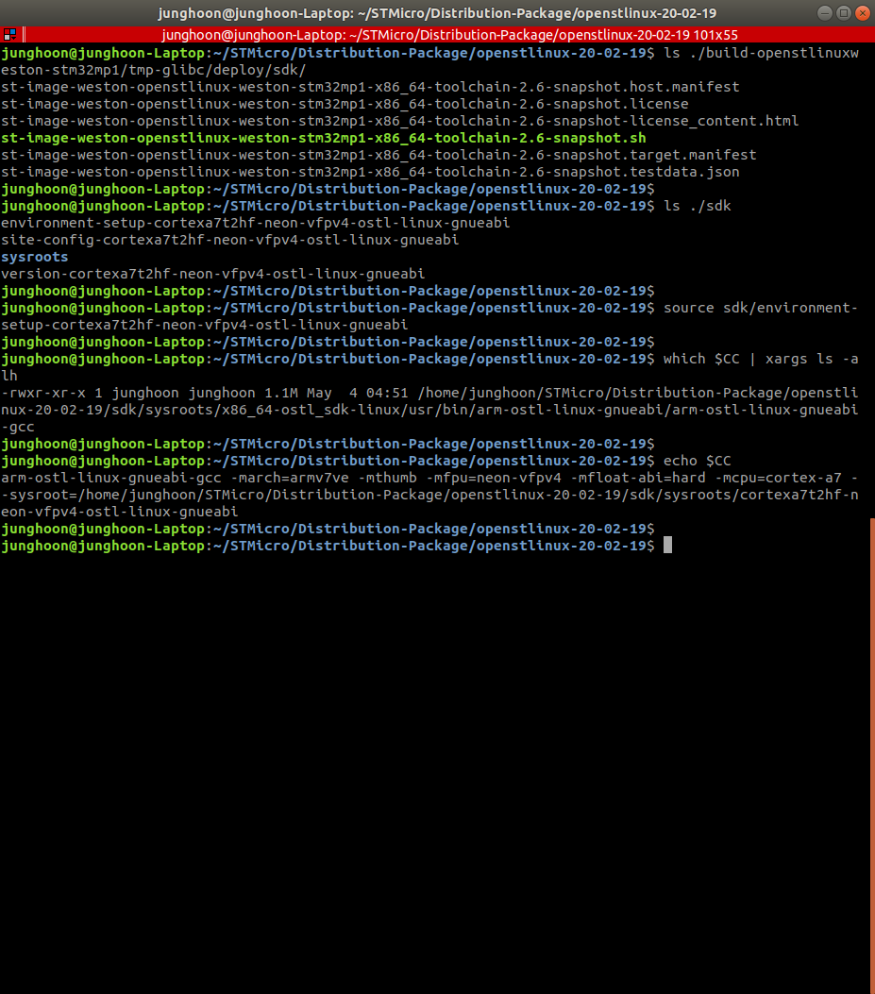Minimize the terminal window
Screen dimensions: 875x994
pyautogui.click(x=824, y=12)
